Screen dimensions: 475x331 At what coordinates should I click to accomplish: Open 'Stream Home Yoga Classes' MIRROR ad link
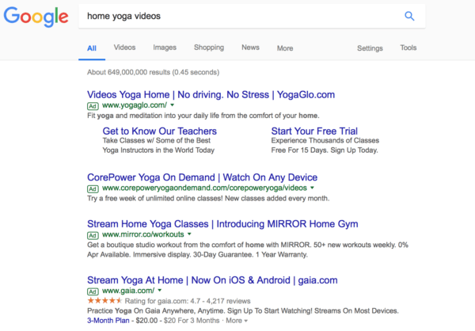[222, 224]
